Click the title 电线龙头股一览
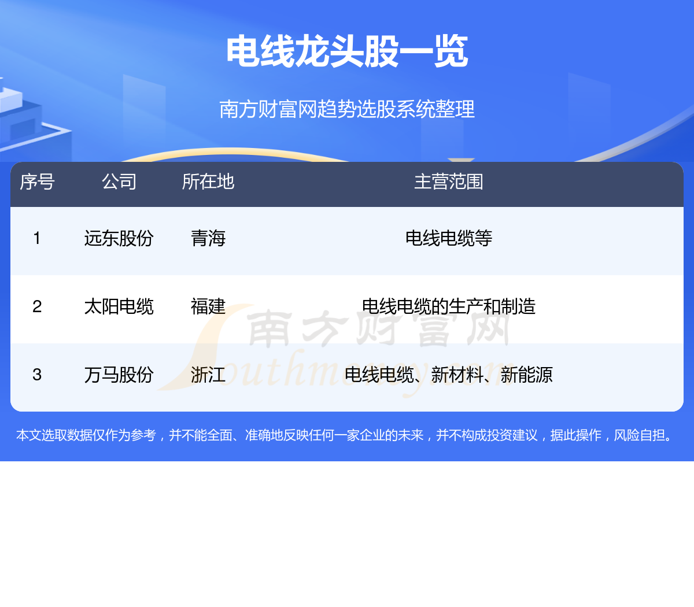The width and height of the screenshot is (694, 607). pos(347,51)
